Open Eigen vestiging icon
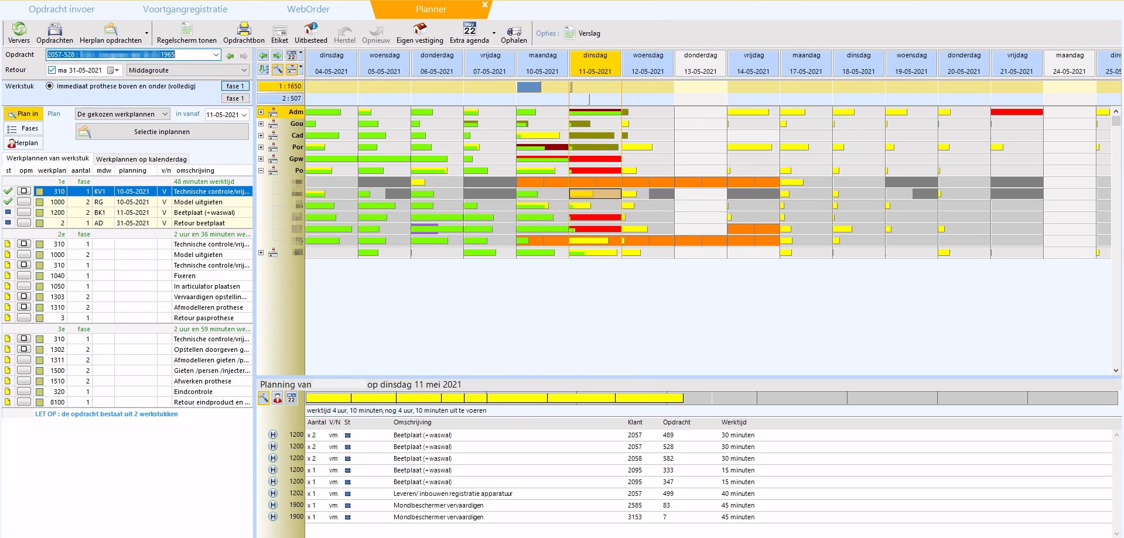Viewport: 1124px width, 538px height. click(419, 29)
